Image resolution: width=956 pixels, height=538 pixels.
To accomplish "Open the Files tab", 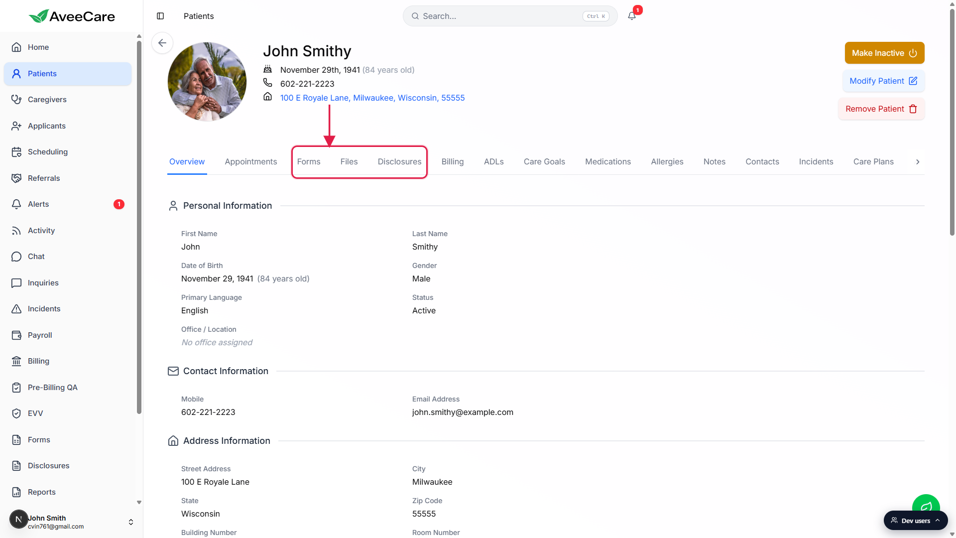I will click(x=349, y=162).
